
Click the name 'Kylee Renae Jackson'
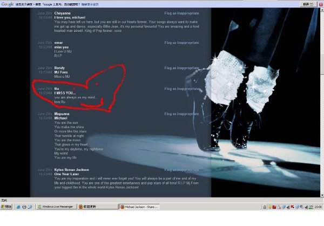[x=72, y=170]
